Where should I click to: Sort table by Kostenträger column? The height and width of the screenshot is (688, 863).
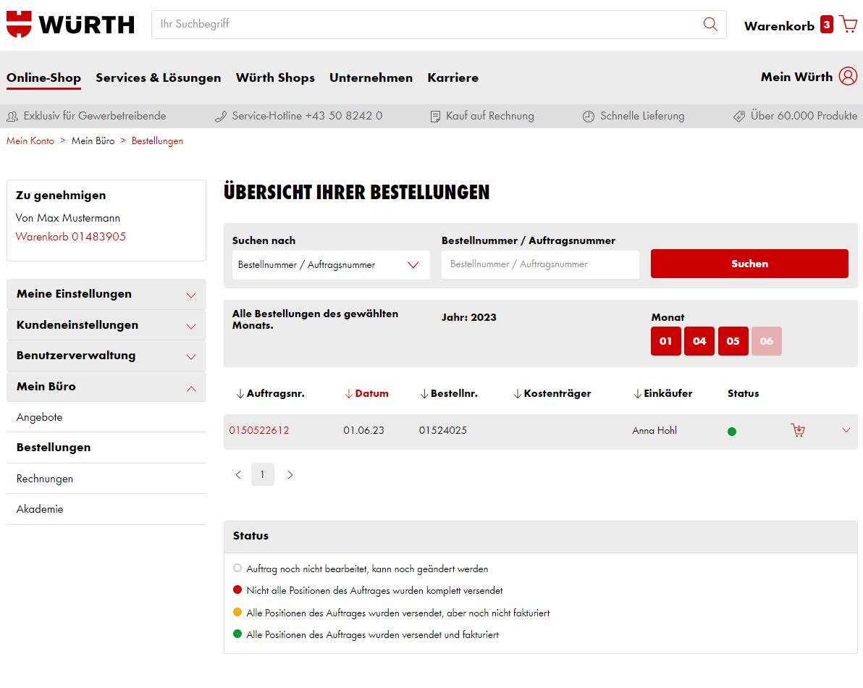point(552,393)
